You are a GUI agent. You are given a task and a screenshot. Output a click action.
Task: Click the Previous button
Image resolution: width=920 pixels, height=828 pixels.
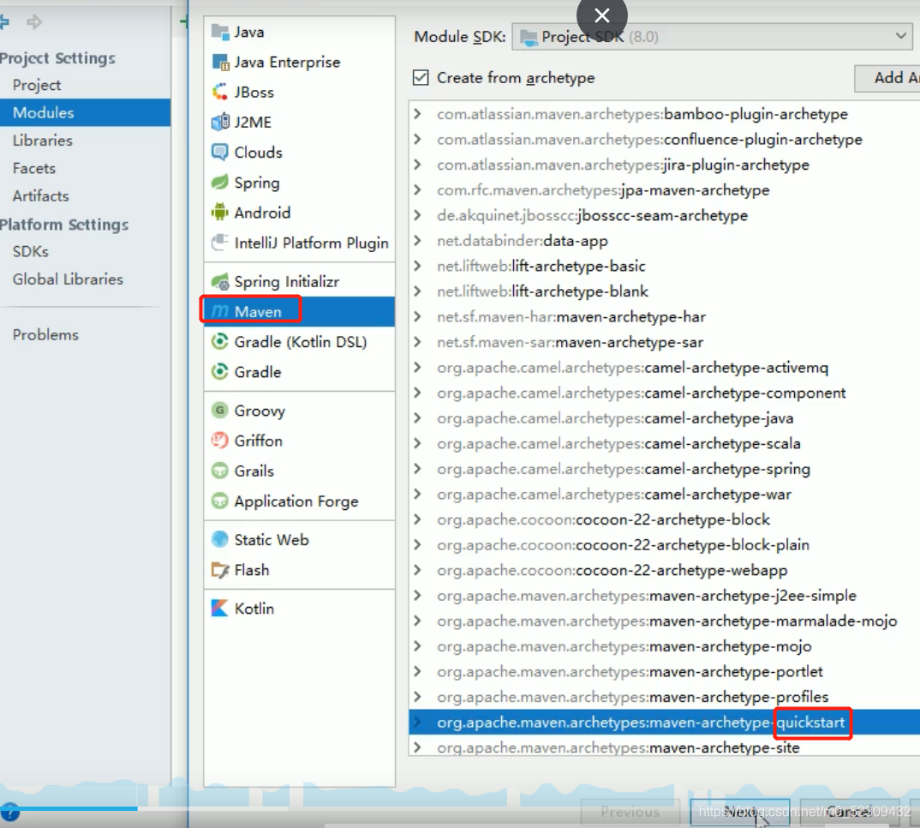(x=630, y=812)
